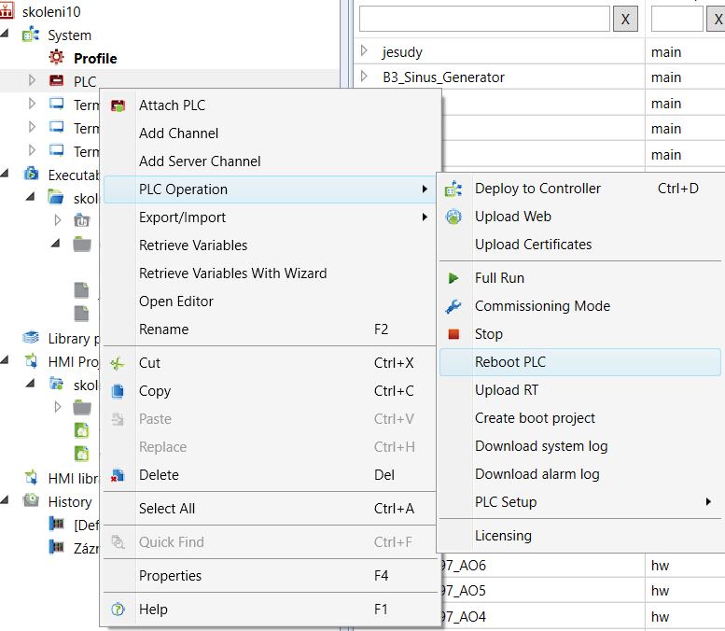Click the X button beside second filter
The height and width of the screenshot is (631, 725).
click(718, 19)
